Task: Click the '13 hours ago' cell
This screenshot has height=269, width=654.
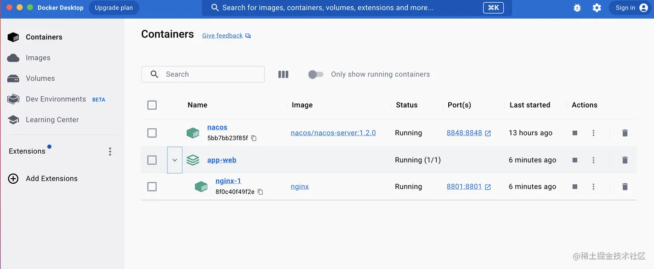Action: [530, 133]
